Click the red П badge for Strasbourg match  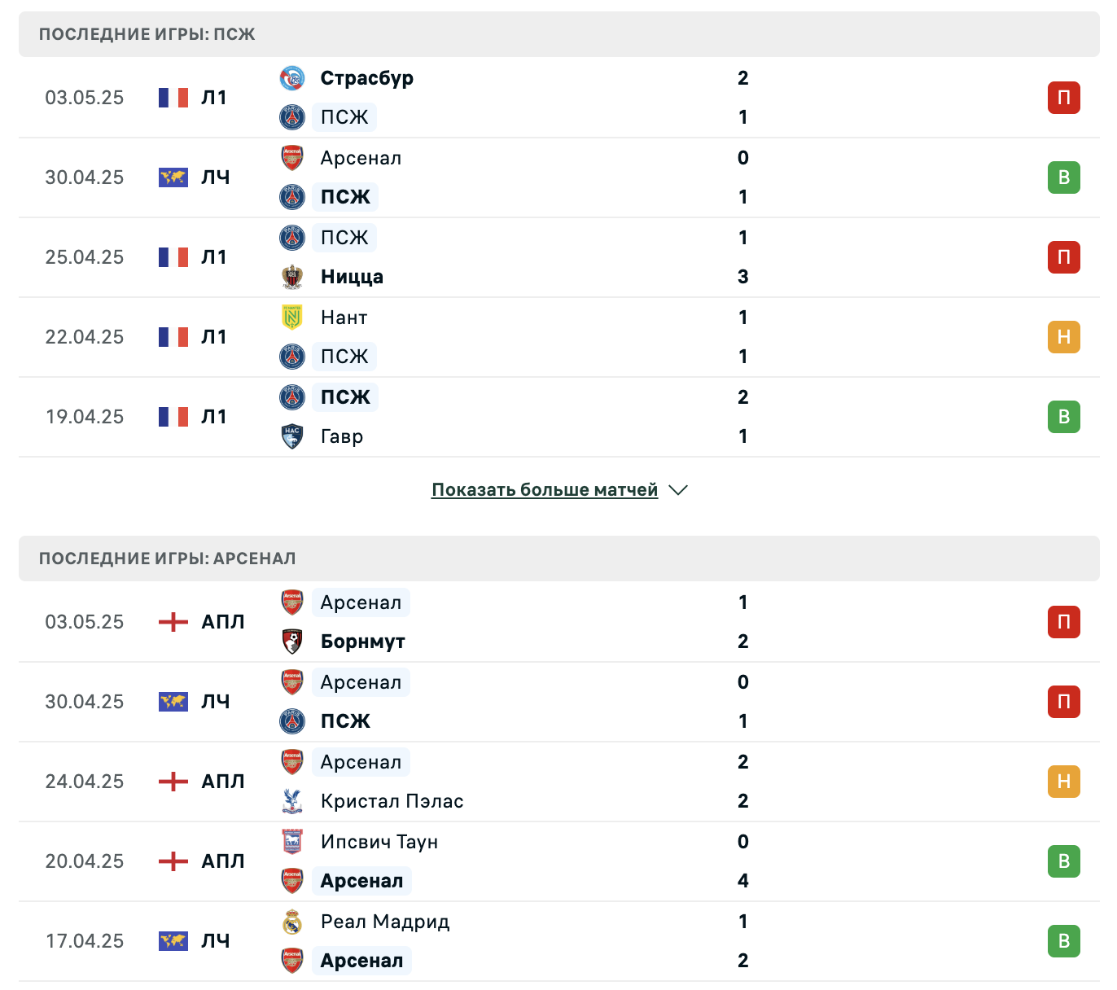click(1064, 98)
